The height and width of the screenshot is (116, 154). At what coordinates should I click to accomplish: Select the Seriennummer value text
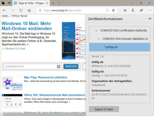(119, 96)
